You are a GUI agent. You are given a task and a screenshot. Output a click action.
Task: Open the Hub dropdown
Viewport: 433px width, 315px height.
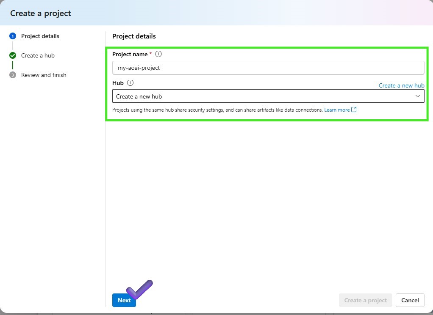click(x=268, y=96)
